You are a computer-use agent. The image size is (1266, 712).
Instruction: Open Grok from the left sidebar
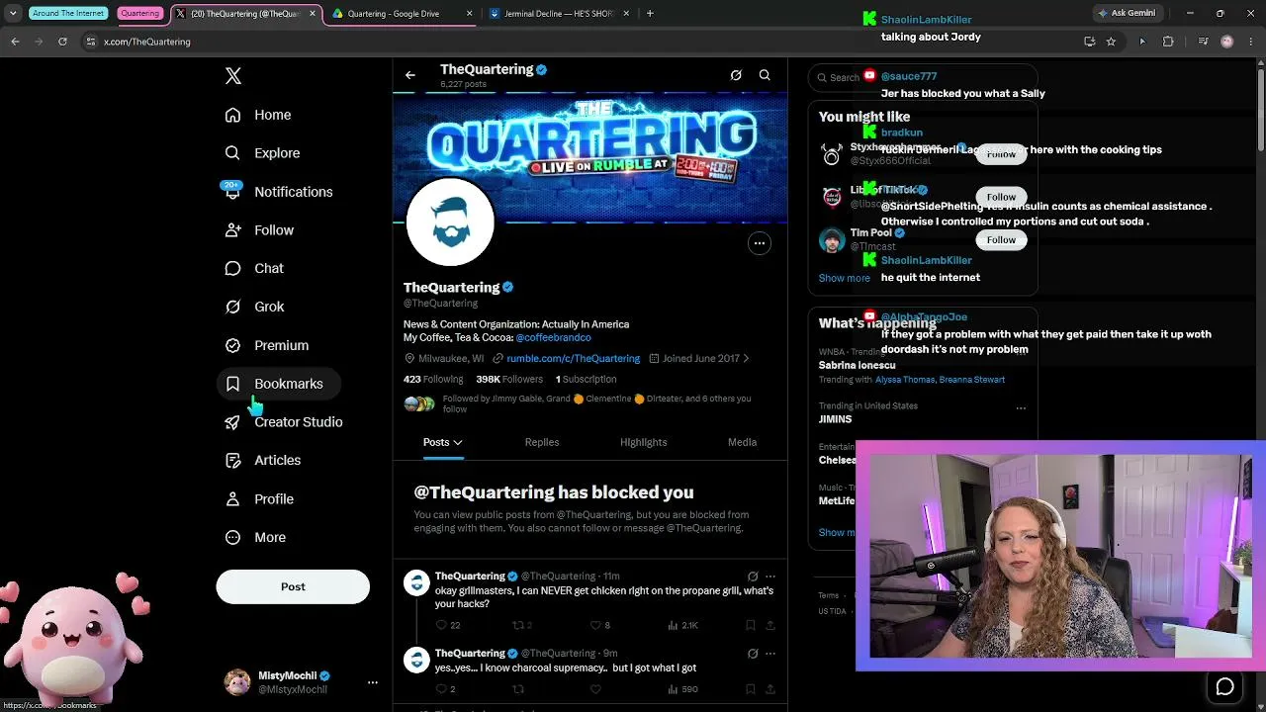pyautogui.click(x=254, y=307)
